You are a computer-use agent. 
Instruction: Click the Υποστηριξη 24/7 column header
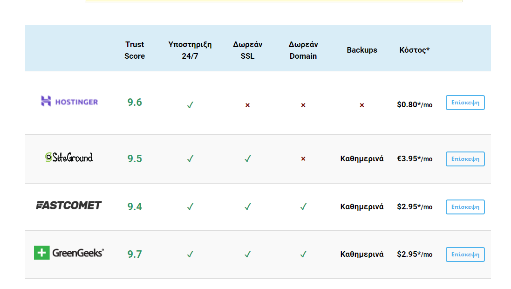tap(190, 50)
